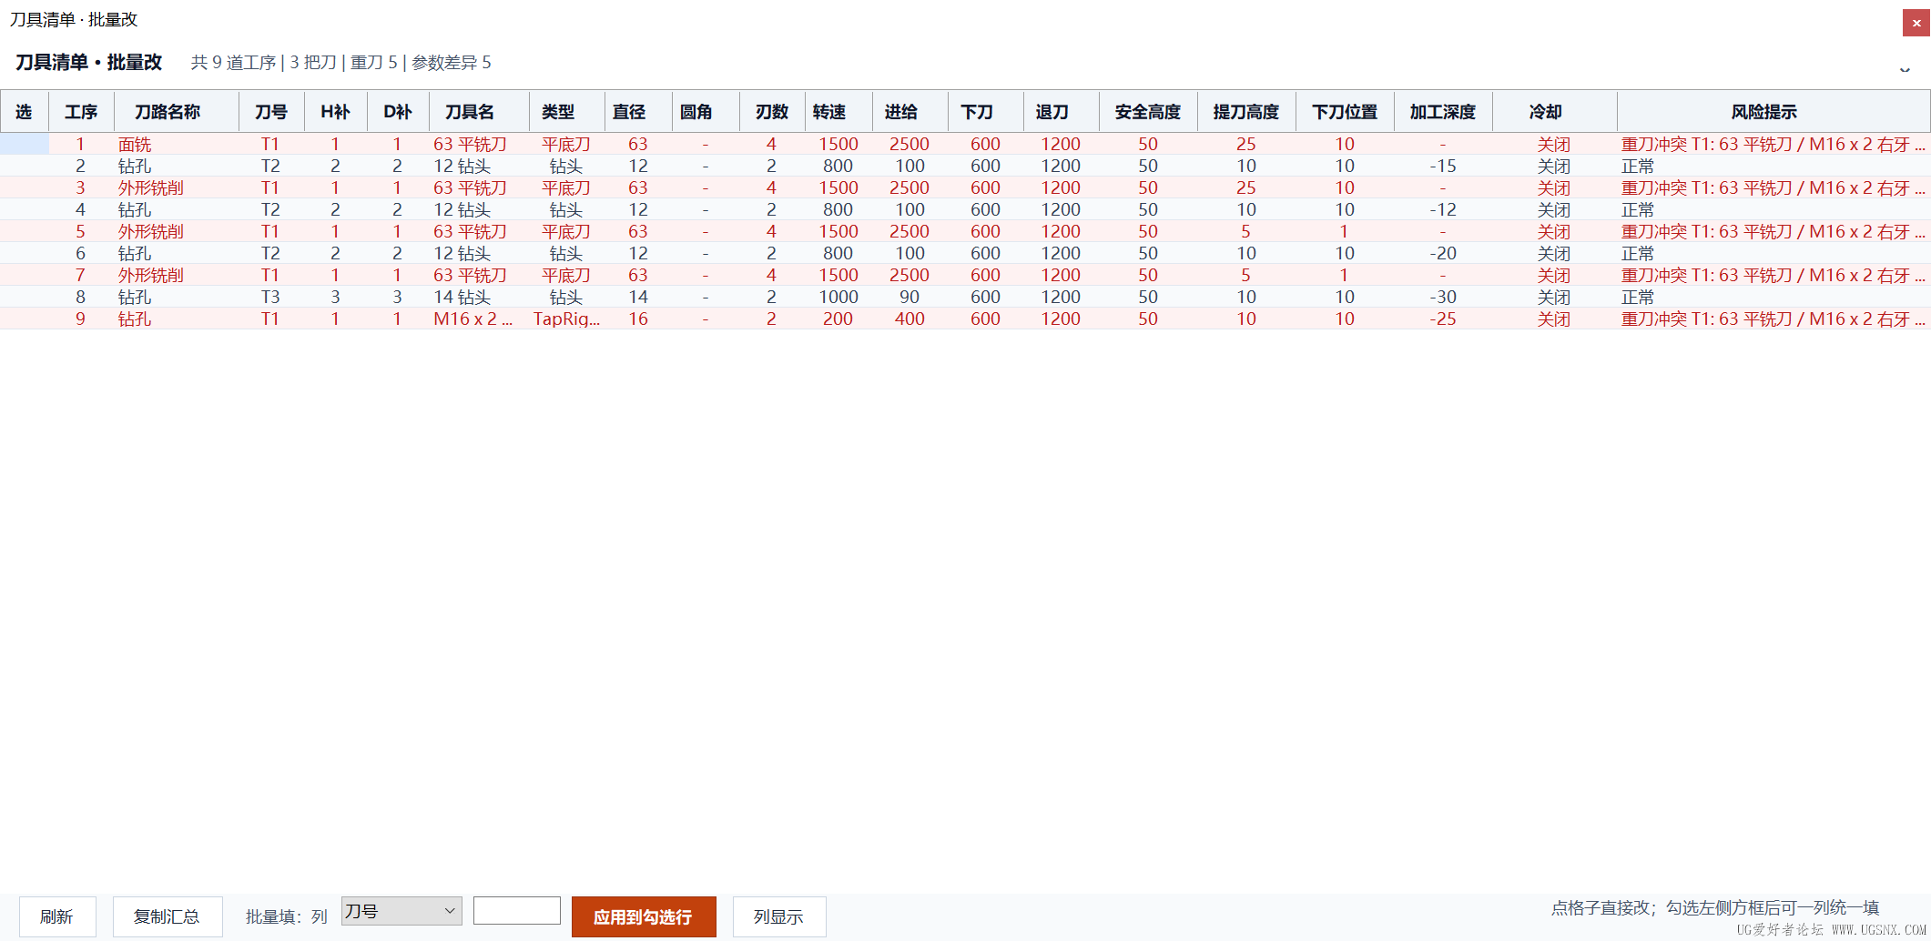
Task: Click the 刀路名称 column header
Action: click(176, 112)
